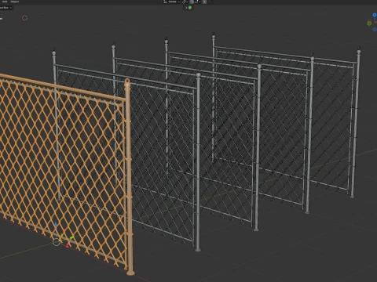Toggle the snapping magnet icon
This screenshot has width=377, height=282.
point(192,2)
